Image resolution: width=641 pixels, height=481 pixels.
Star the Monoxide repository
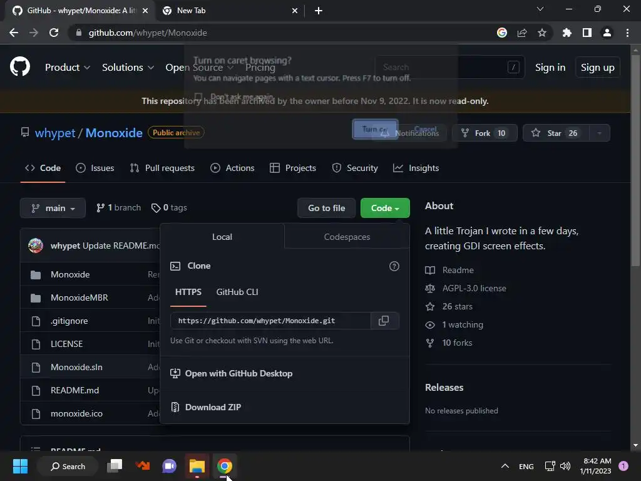tap(556, 133)
